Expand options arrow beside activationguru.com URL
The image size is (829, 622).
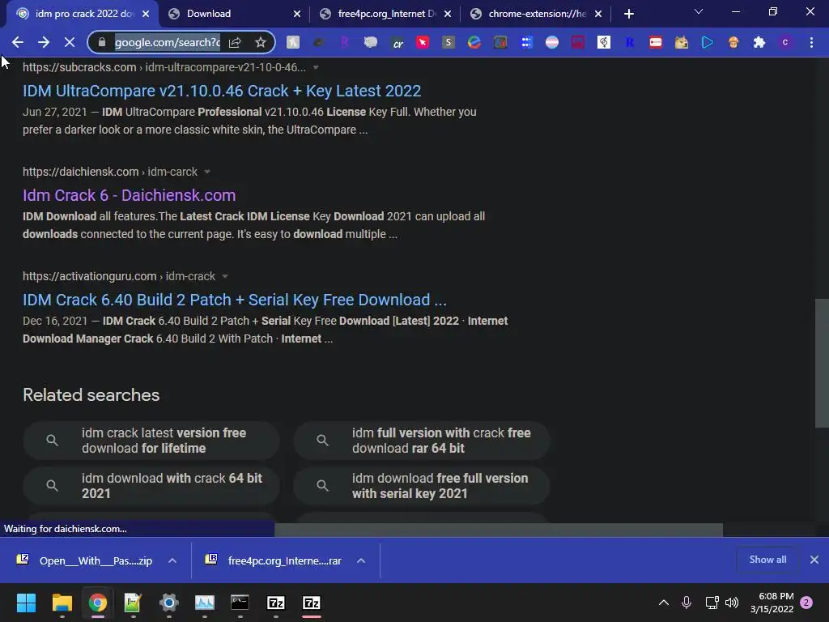pos(225,276)
